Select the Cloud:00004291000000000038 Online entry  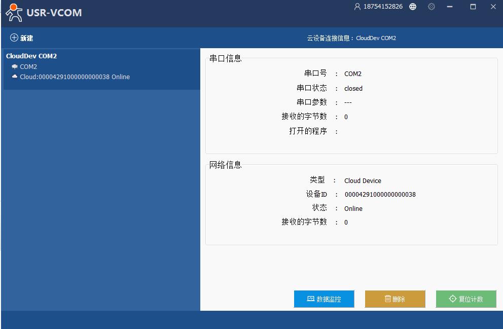point(75,77)
